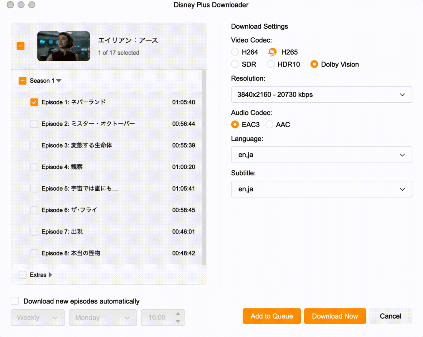
Task: Check the Episode 4 checkbox
Action: (x=34, y=167)
